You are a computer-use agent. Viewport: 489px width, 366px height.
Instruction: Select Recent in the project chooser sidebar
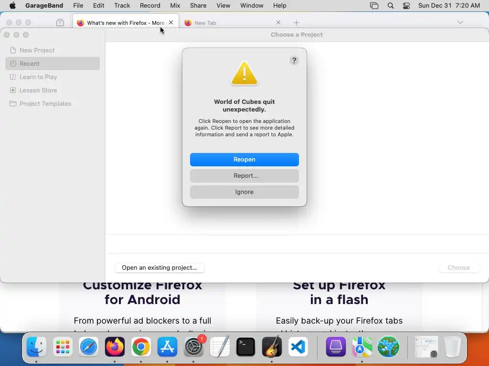pyautogui.click(x=53, y=63)
